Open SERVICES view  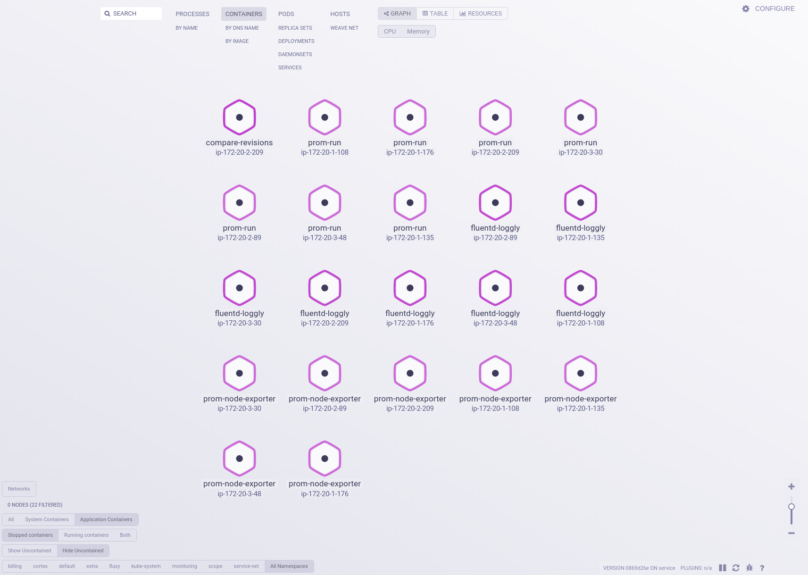[x=290, y=68]
